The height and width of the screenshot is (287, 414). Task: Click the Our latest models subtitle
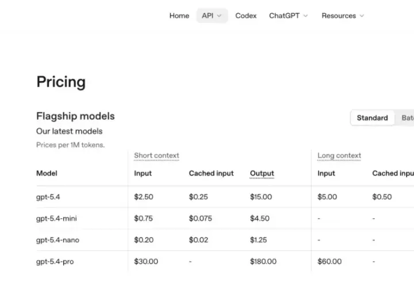pos(69,131)
